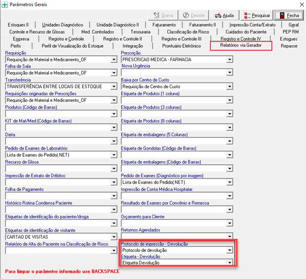Viewport: 306px width, 279px height.
Task: Expand KIT de Mat/Med dropdown
Action: (114, 128)
